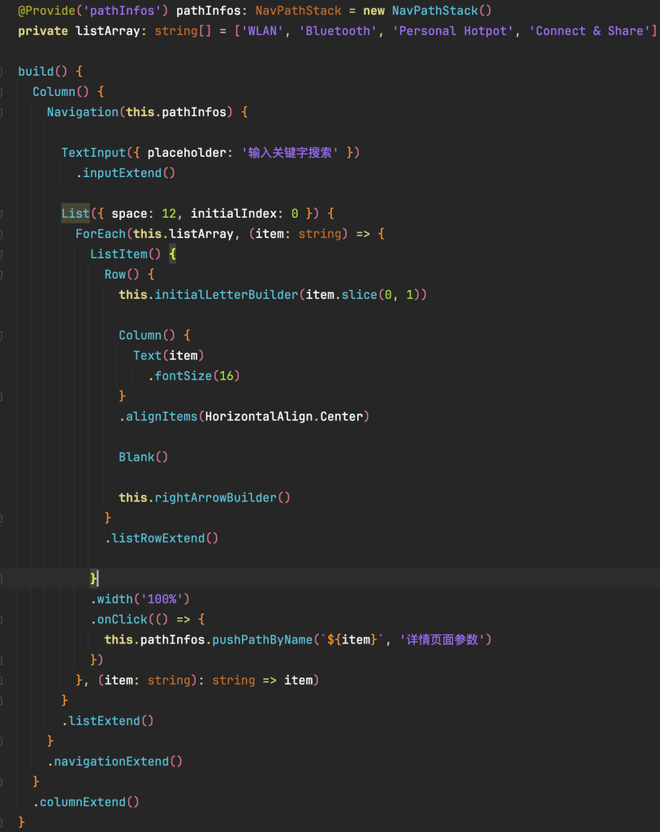Click the Navigation component call

click(83, 112)
